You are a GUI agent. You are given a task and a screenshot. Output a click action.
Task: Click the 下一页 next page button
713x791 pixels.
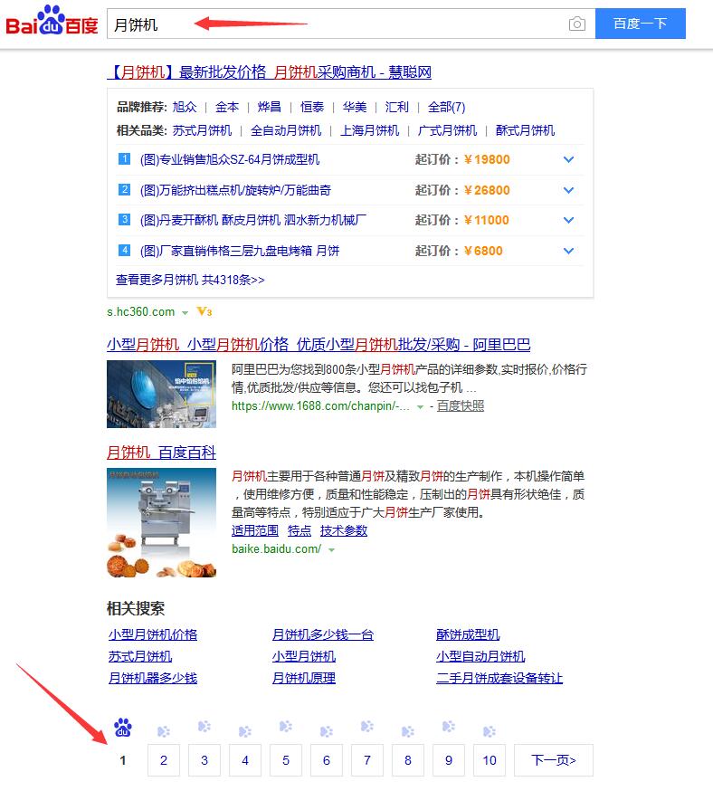(x=553, y=760)
